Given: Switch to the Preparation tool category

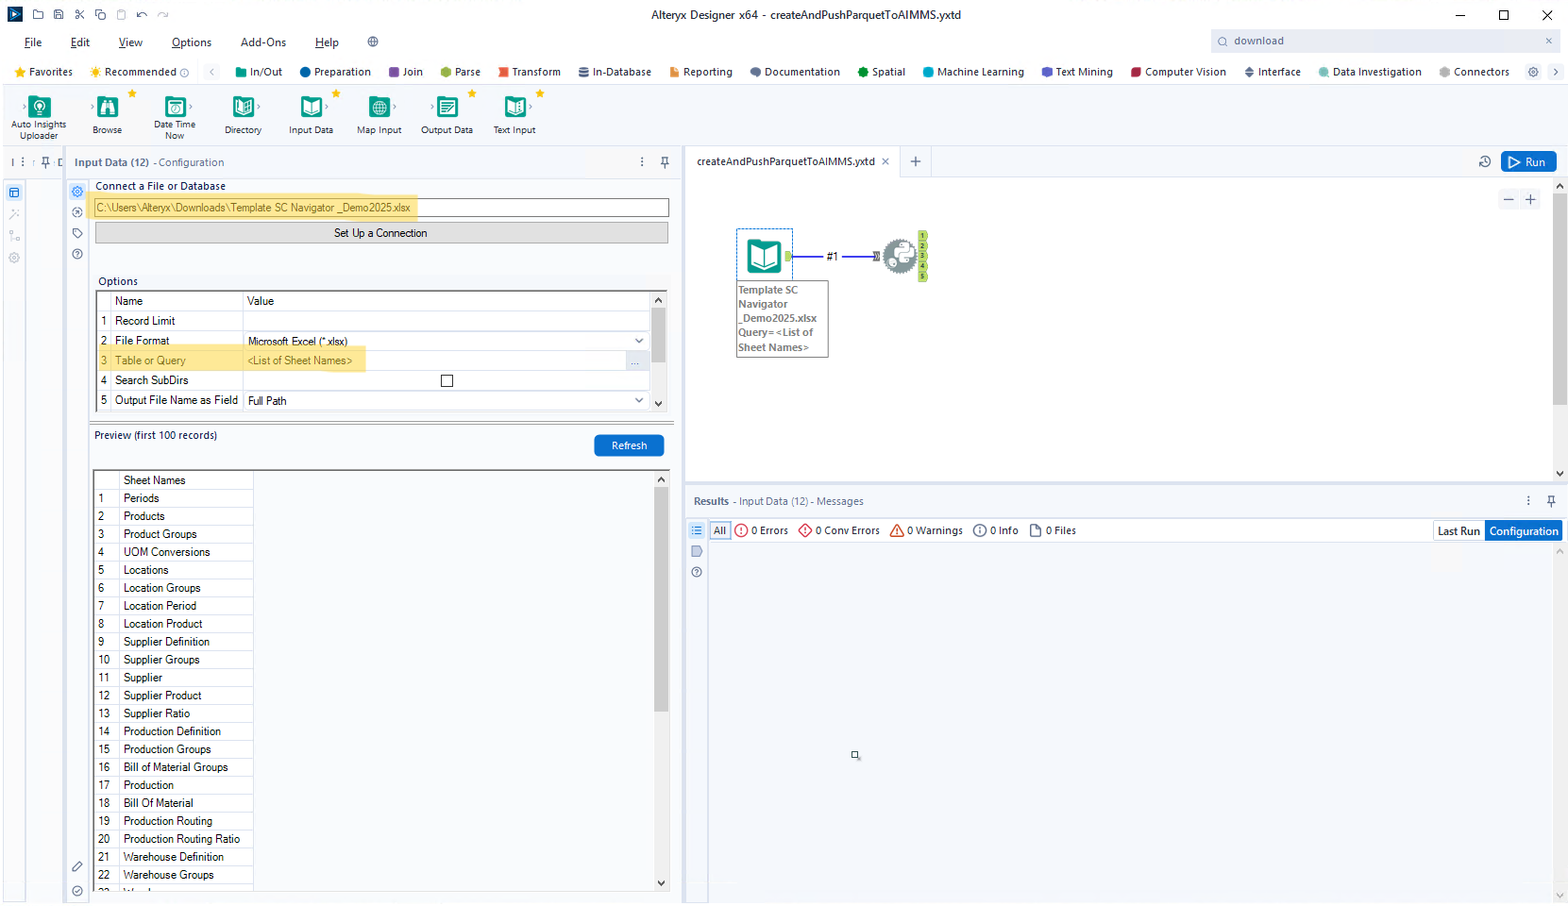Looking at the screenshot, I should click(335, 72).
